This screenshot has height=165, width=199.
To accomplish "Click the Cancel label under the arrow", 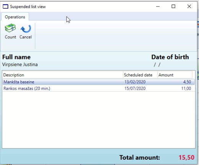I will 26,37.
